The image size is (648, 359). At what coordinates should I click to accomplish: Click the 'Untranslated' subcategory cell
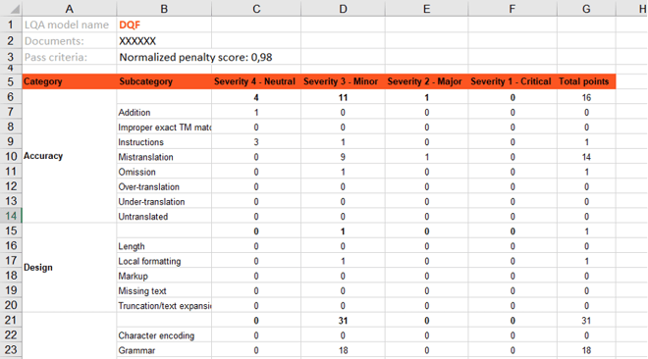[x=164, y=216]
